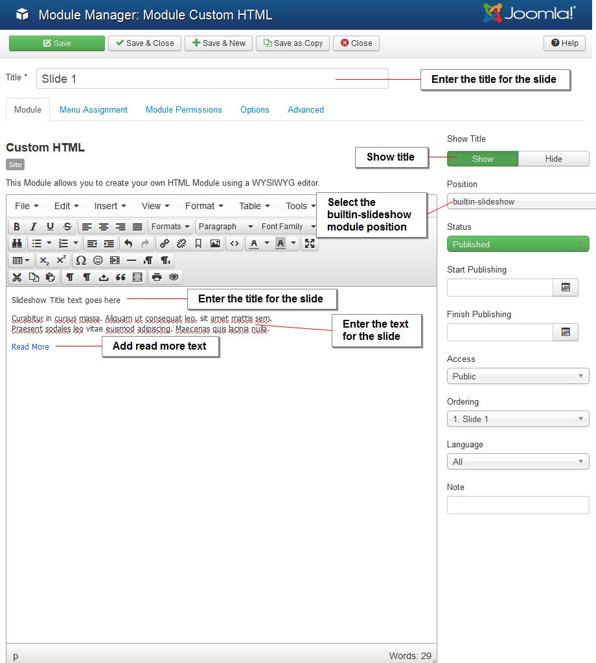
Task: Click the Read More link in the editor
Action: [x=30, y=347]
